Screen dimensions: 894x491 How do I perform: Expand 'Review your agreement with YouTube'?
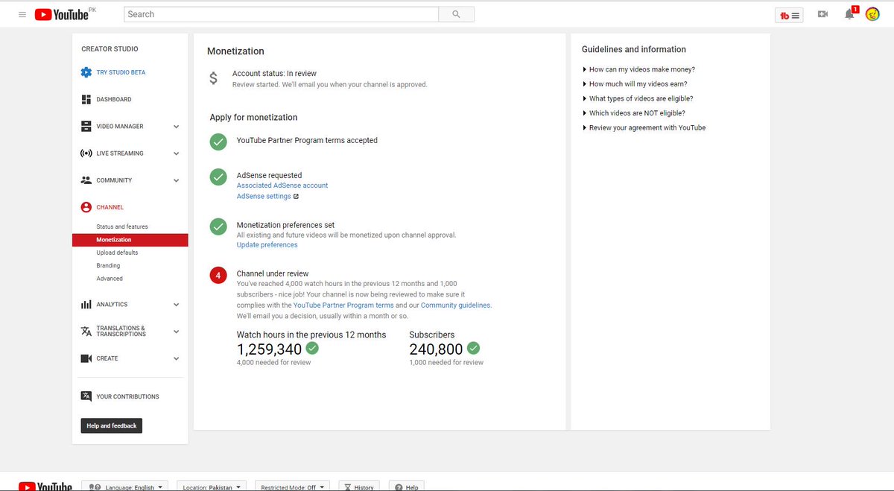click(644, 127)
